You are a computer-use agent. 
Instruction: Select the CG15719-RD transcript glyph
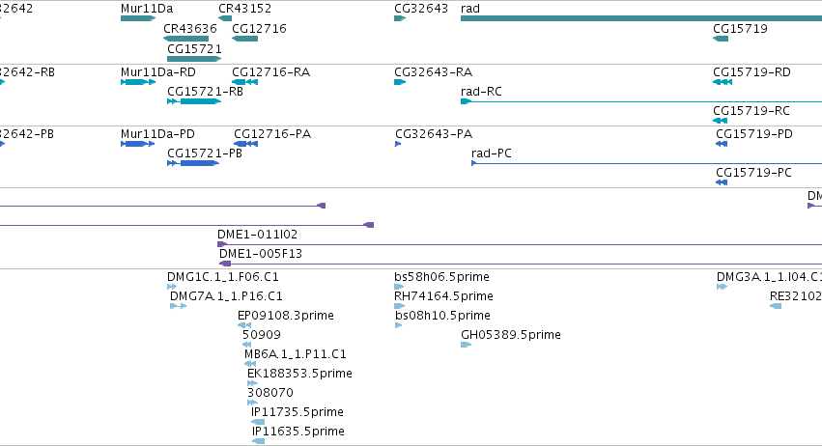723,82
